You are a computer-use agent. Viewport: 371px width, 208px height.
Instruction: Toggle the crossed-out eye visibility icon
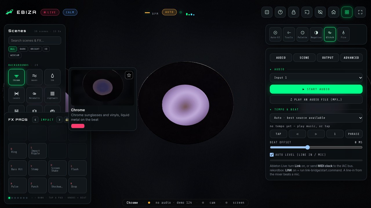pyautogui.click(x=320, y=12)
